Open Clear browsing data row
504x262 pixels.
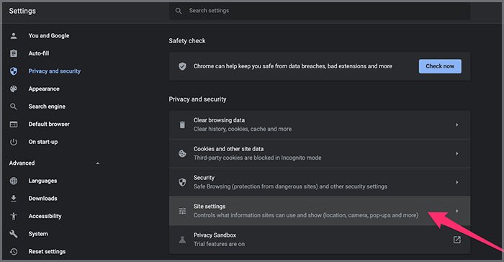click(320, 125)
